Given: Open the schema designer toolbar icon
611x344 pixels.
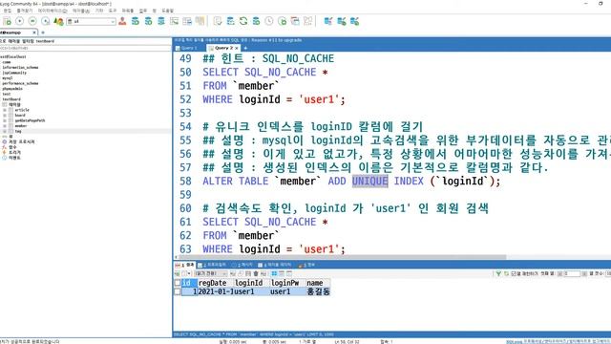Looking at the screenshot, I should point(307,21).
